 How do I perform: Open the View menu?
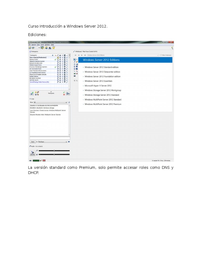tap(38, 45)
